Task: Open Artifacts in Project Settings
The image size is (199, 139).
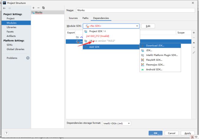Action: [x=16, y=36]
